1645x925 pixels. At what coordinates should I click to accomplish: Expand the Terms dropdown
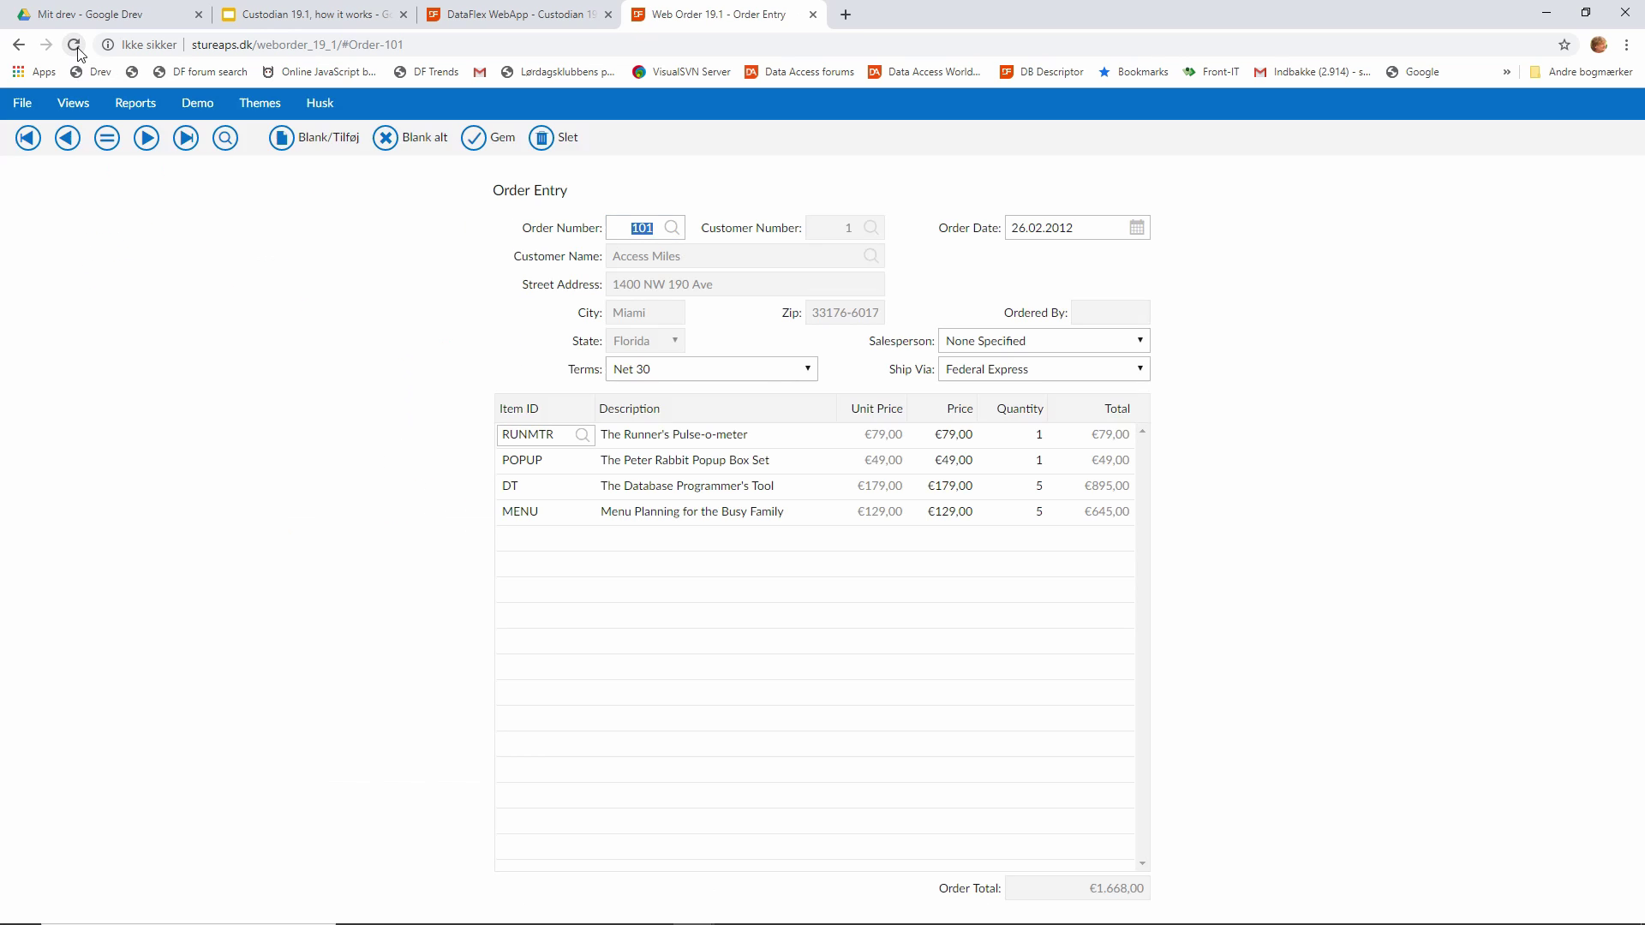(807, 369)
